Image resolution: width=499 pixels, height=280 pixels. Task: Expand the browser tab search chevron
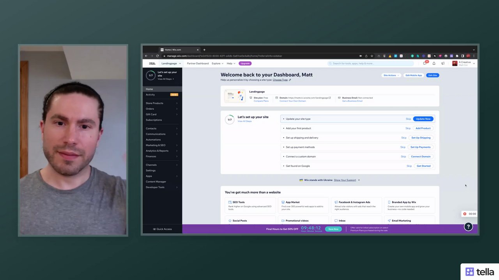[x=474, y=50]
